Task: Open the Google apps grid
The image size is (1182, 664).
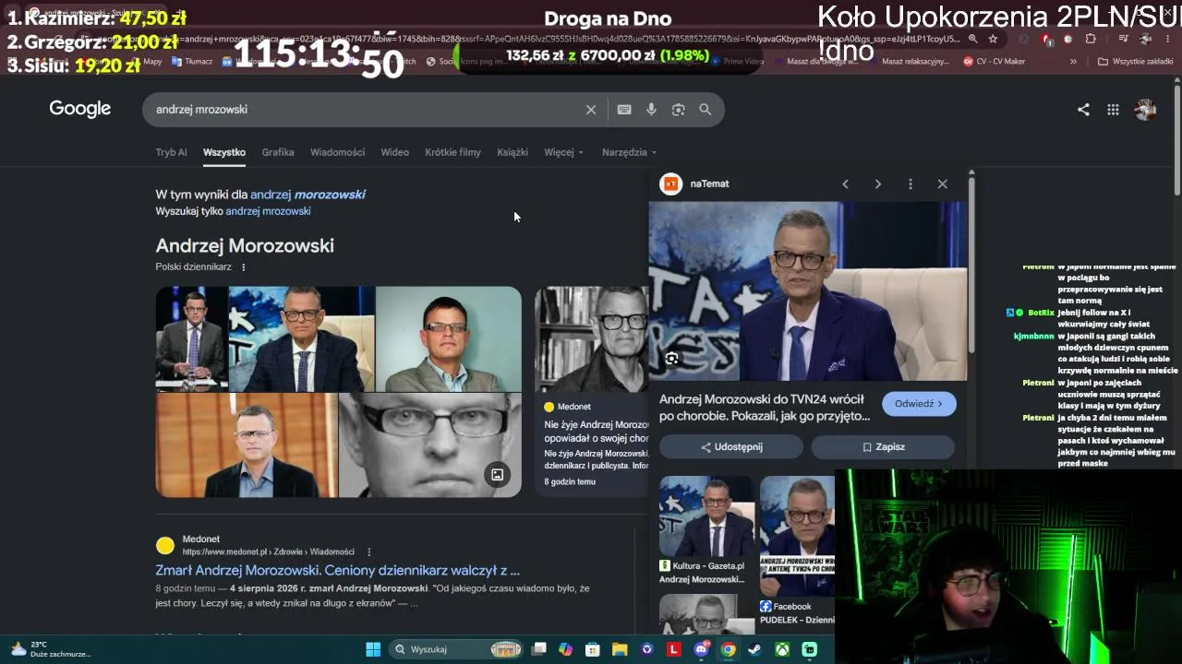Action: point(1113,110)
